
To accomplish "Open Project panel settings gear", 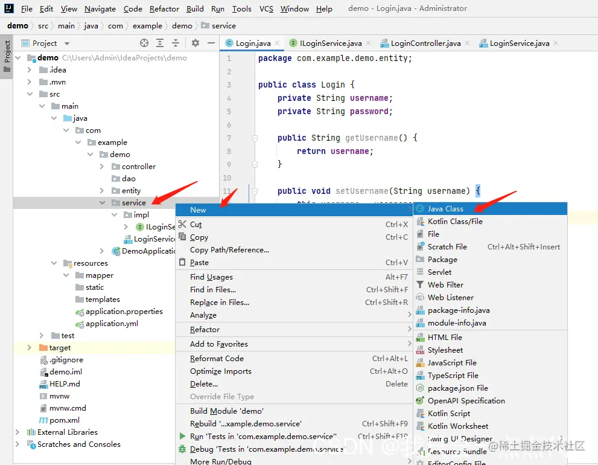I will point(196,43).
